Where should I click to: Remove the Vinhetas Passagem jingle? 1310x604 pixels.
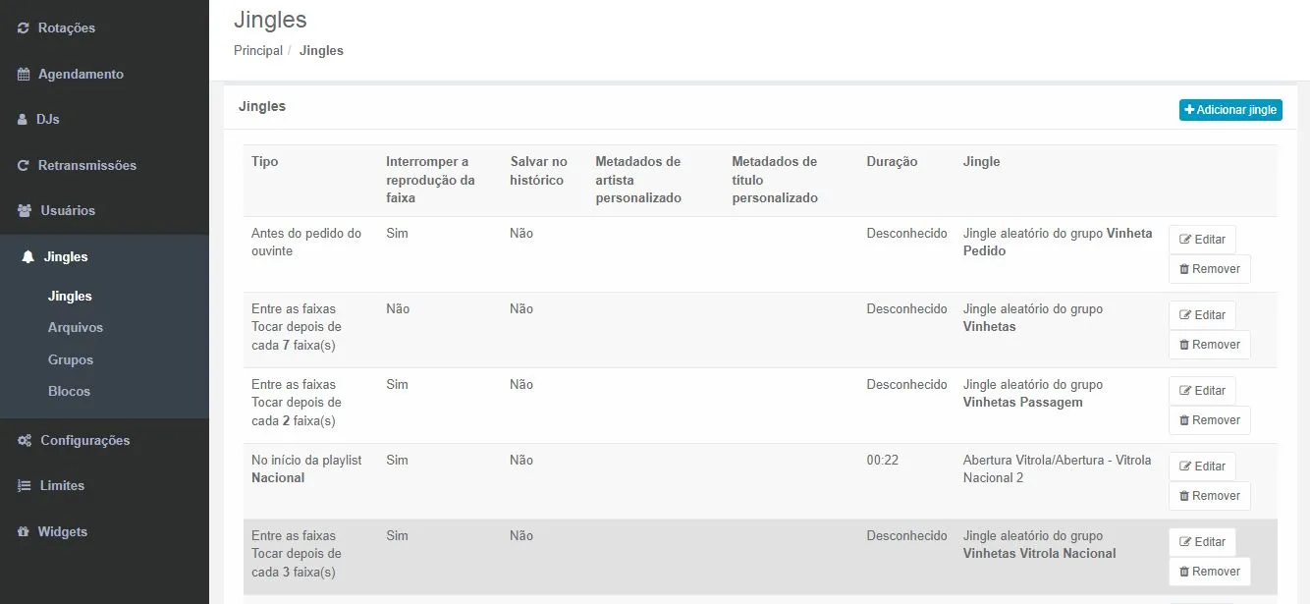tap(1209, 420)
